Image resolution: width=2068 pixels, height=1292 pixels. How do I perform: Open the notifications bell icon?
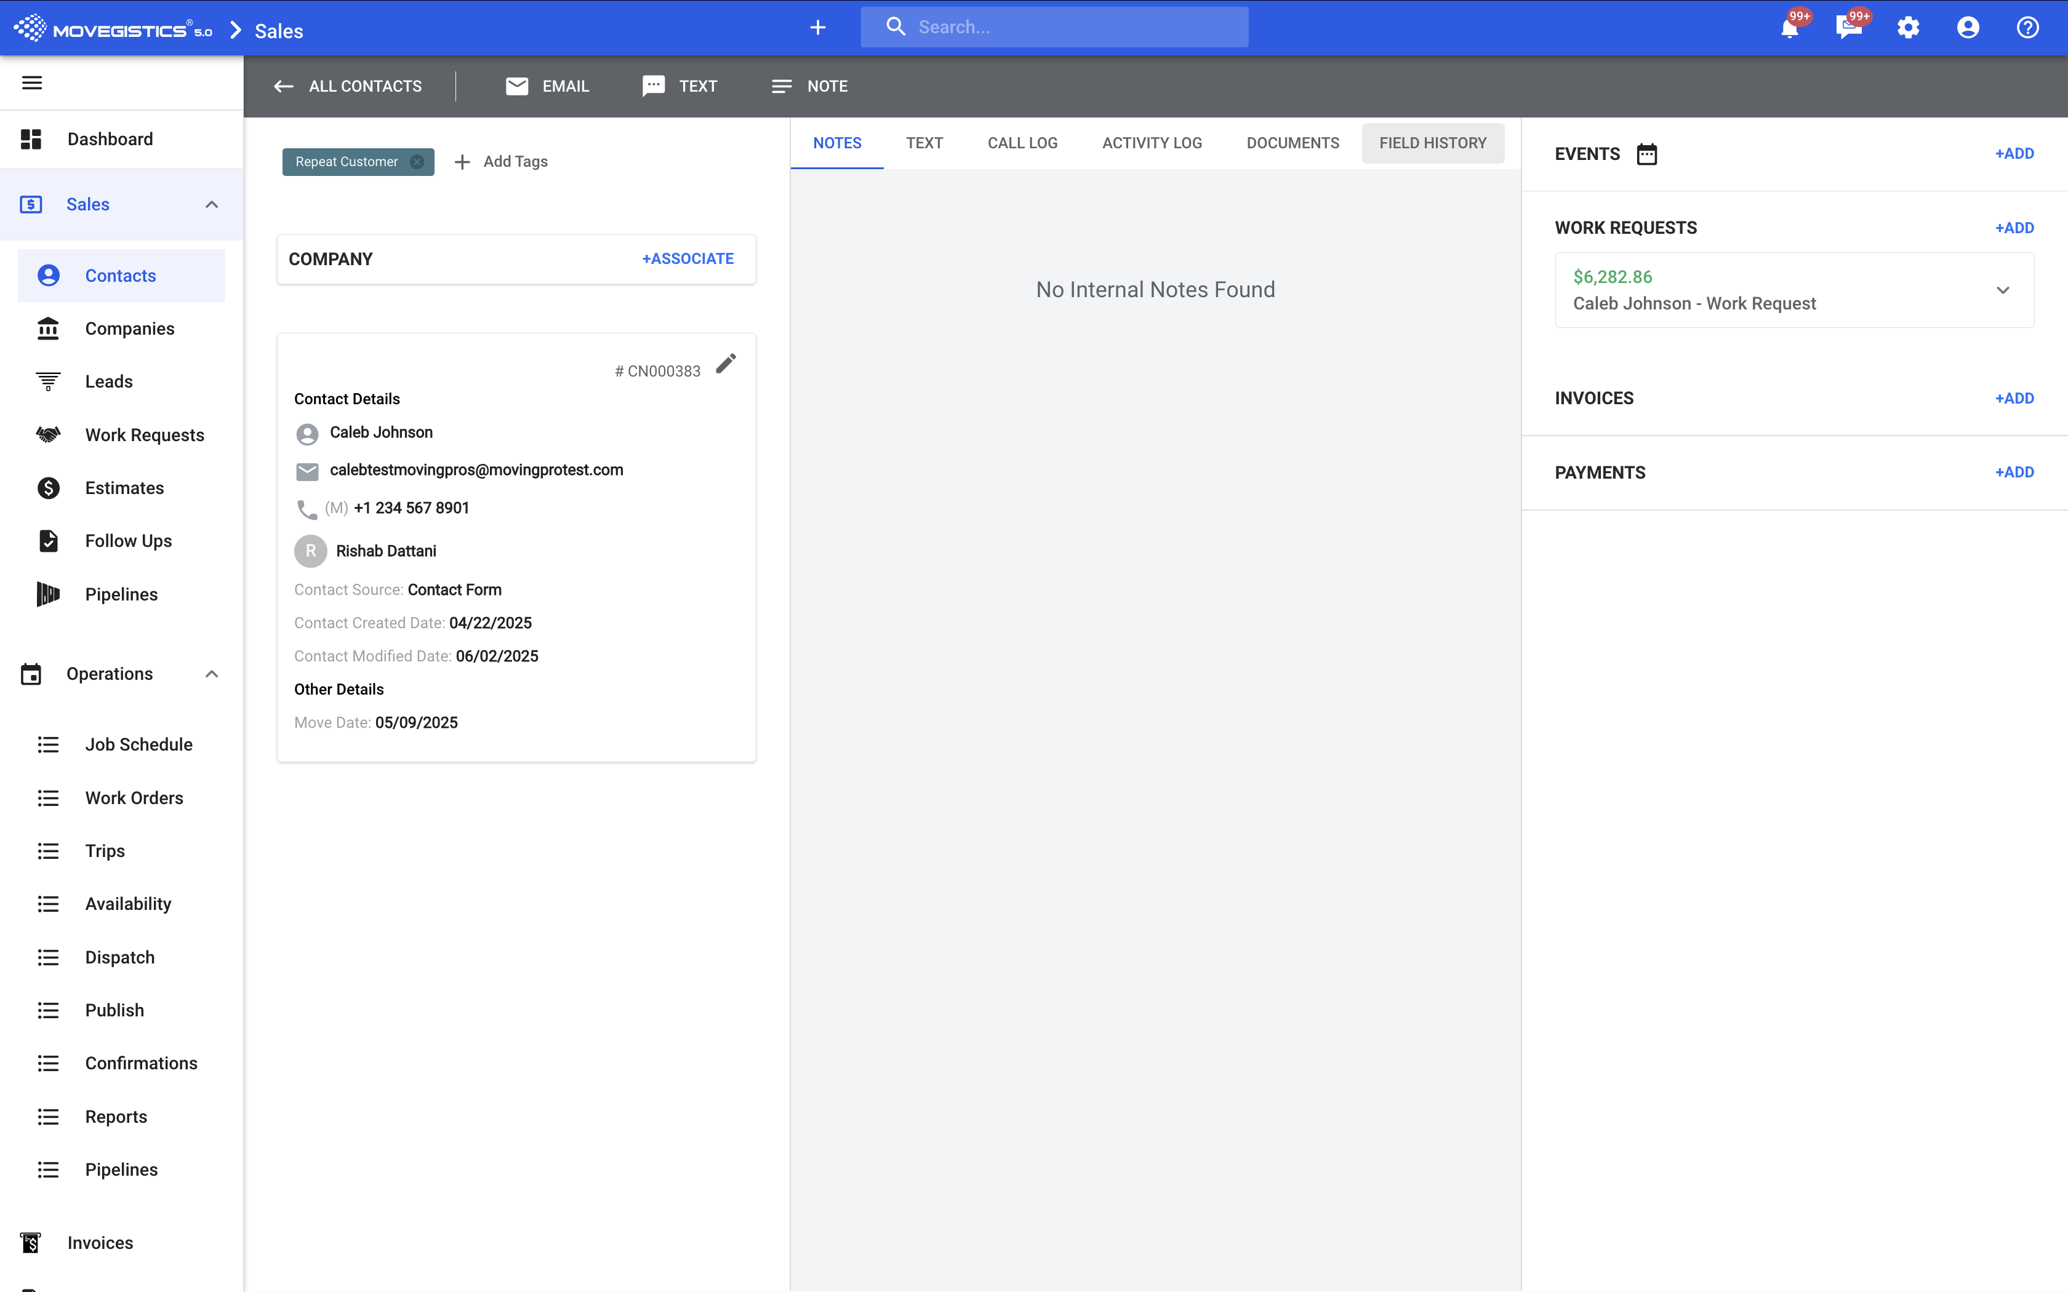[1789, 28]
